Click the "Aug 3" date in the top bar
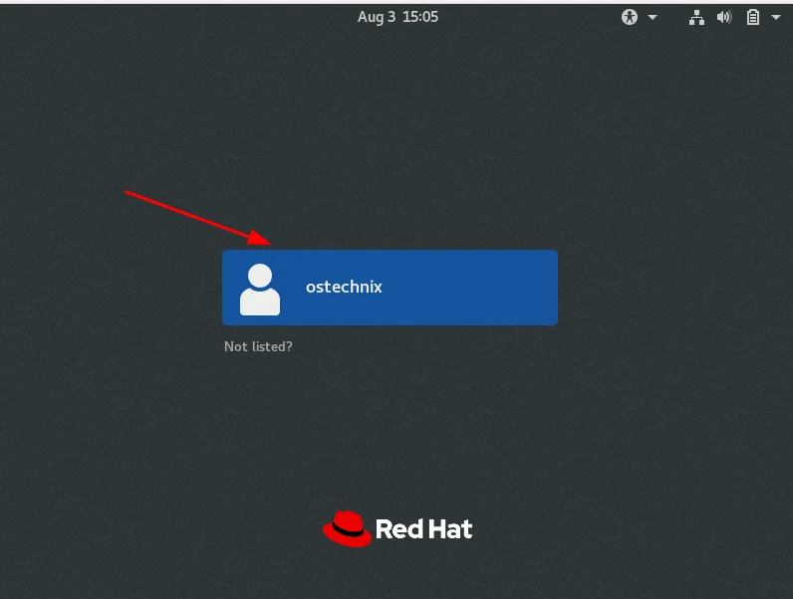The image size is (793, 599). (x=376, y=17)
